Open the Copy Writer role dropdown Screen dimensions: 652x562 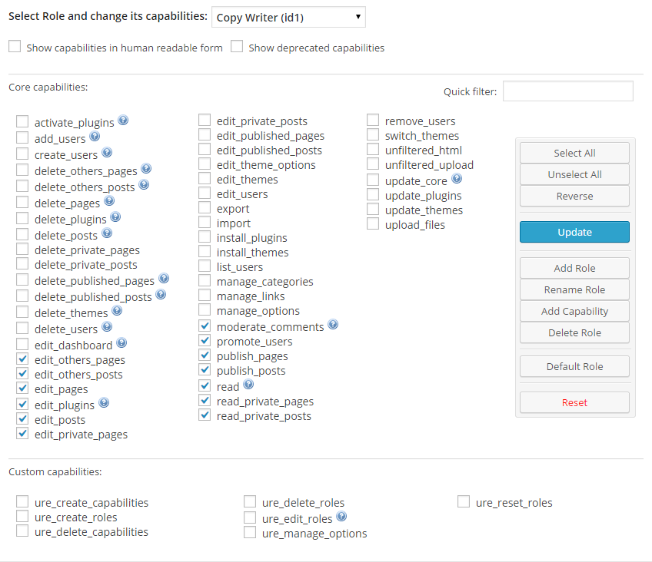(x=288, y=17)
